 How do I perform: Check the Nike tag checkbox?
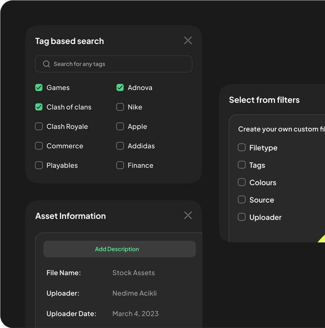[x=120, y=107]
